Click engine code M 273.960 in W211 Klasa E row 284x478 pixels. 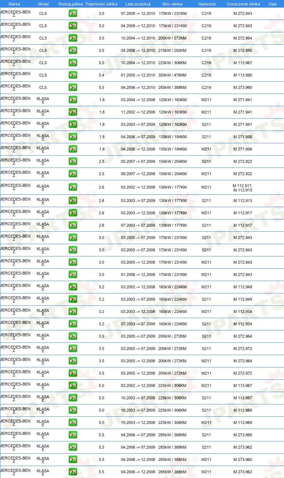(x=243, y=460)
